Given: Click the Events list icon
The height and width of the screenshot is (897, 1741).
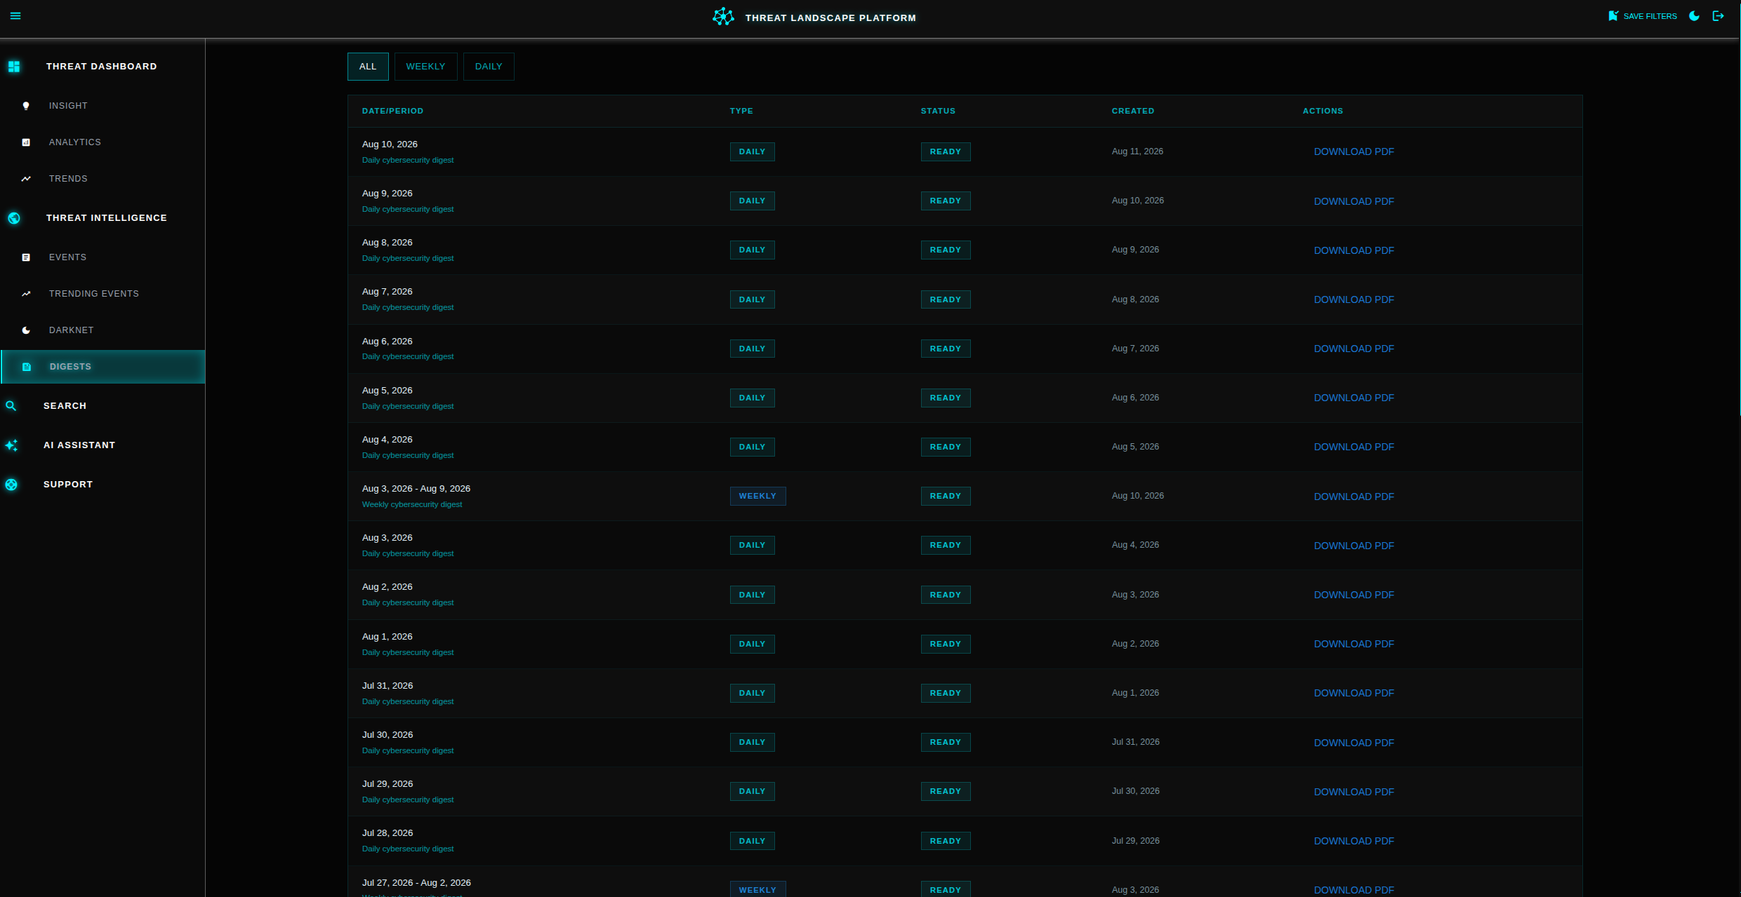Looking at the screenshot, I should [x=26, y=257].
